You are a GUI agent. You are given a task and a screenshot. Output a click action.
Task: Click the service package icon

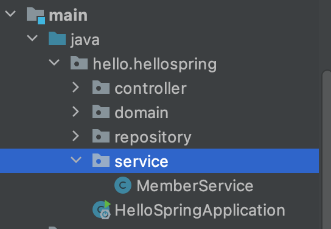(x=101, y=160)
